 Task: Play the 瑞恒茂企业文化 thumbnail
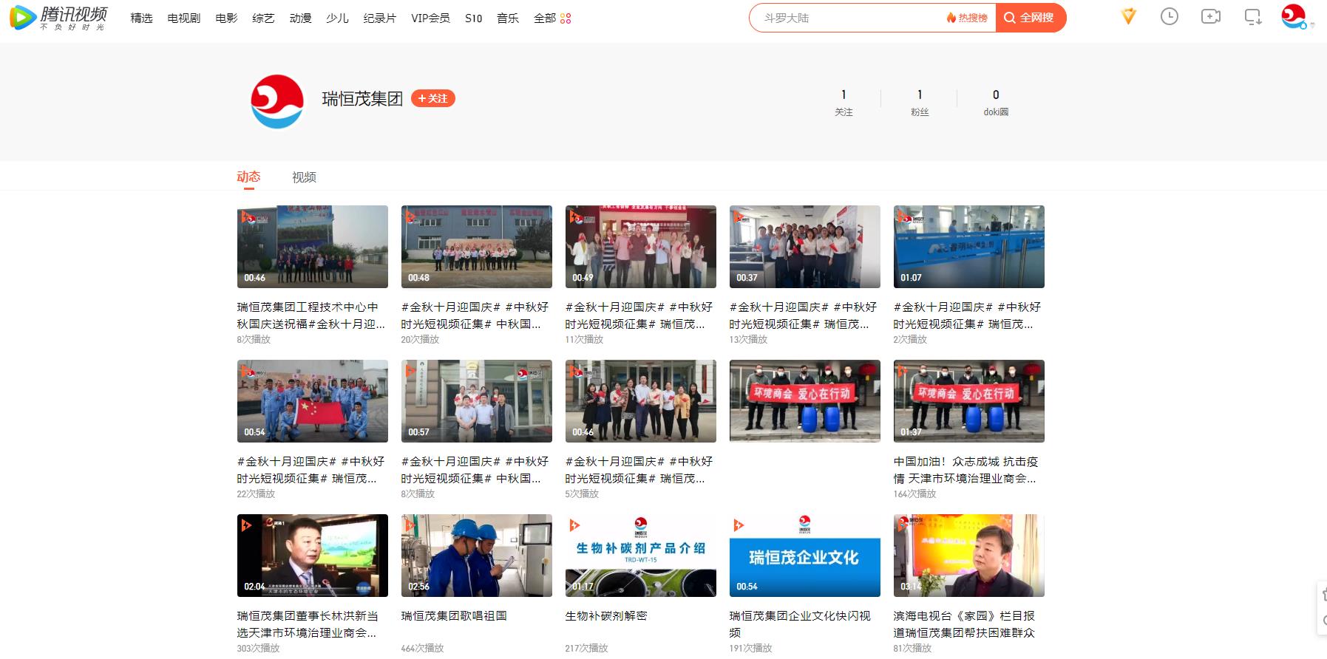tap(804, 556)
